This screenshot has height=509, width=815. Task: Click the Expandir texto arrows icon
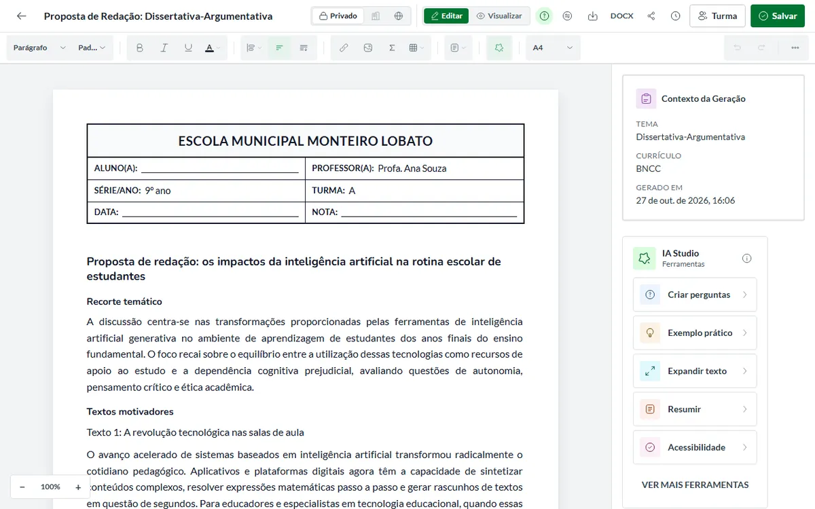[x=650, y=371]
